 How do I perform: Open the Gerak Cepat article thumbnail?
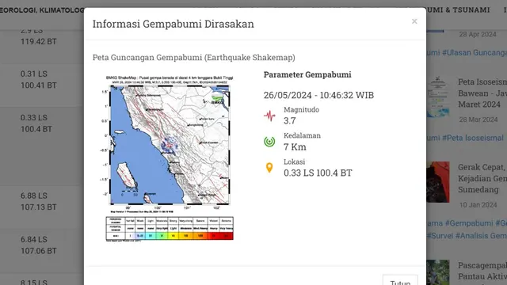pos(438,182)
